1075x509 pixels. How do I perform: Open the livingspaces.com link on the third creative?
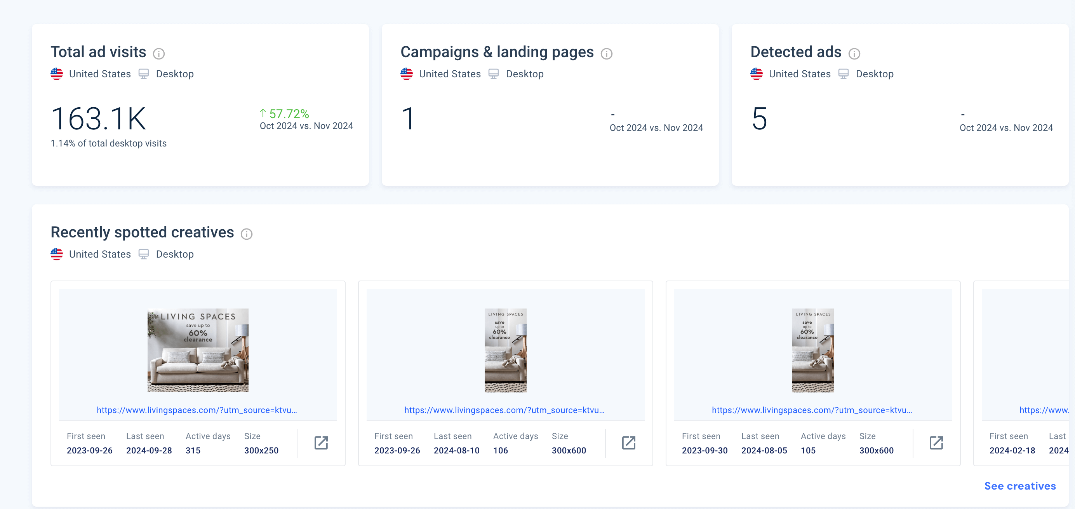click(812, 410)
